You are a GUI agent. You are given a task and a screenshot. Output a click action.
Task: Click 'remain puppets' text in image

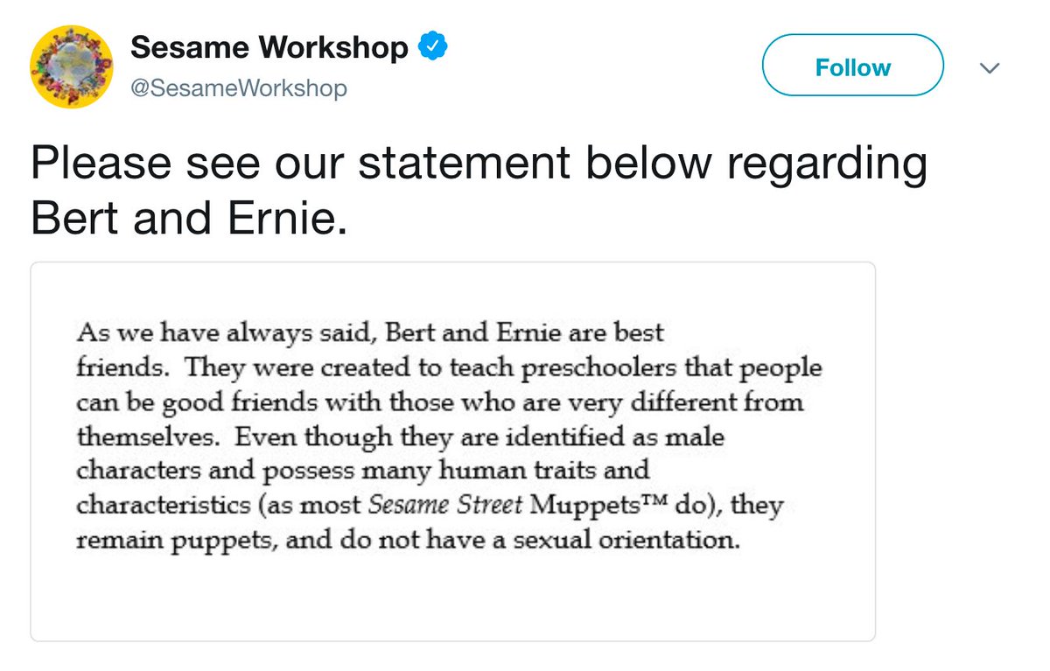[175, 540]
